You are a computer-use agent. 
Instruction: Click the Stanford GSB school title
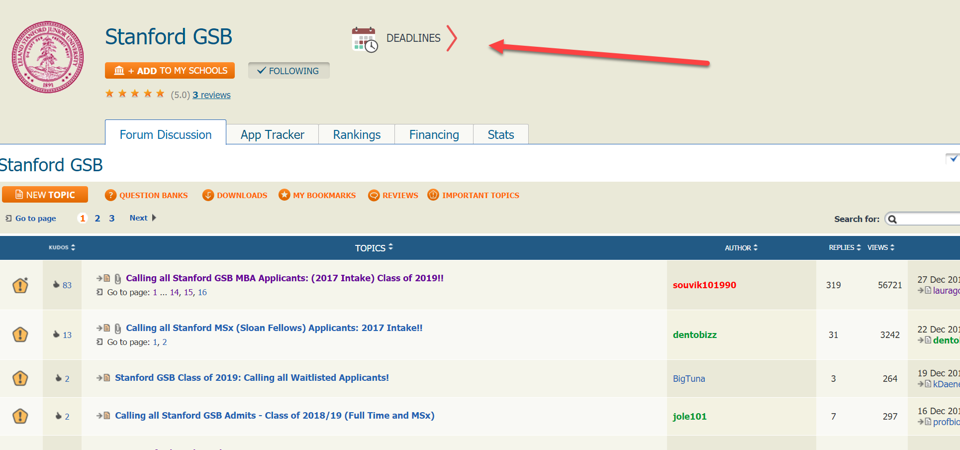click(169, 37)
